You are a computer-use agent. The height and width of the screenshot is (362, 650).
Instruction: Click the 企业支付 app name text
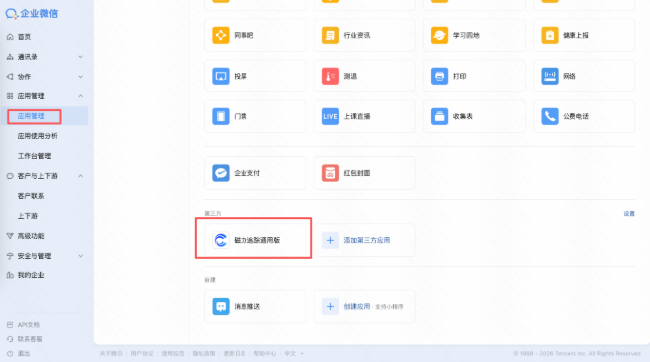click(x=247, y=173)
